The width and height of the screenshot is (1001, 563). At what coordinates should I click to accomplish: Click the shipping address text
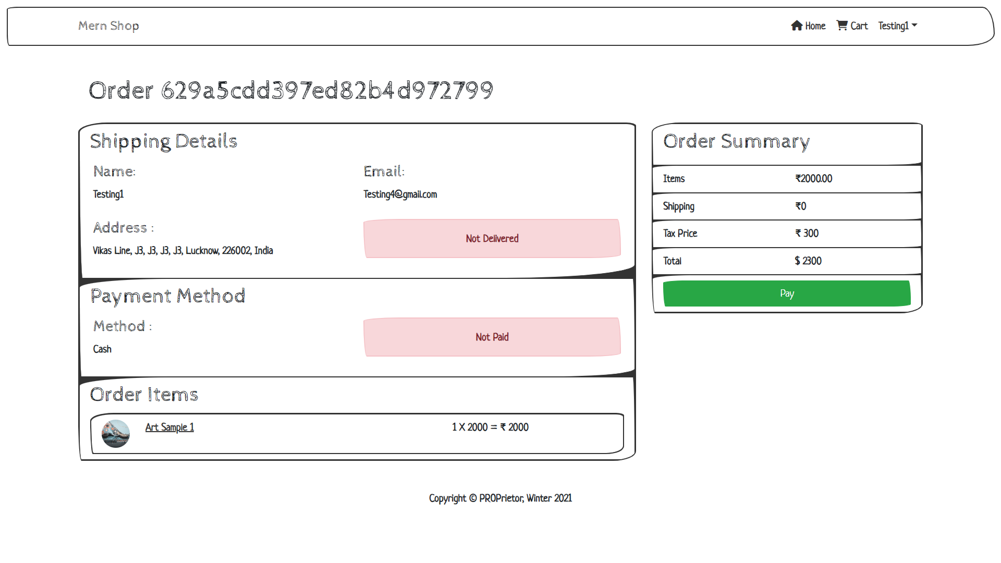pos(182,251)
